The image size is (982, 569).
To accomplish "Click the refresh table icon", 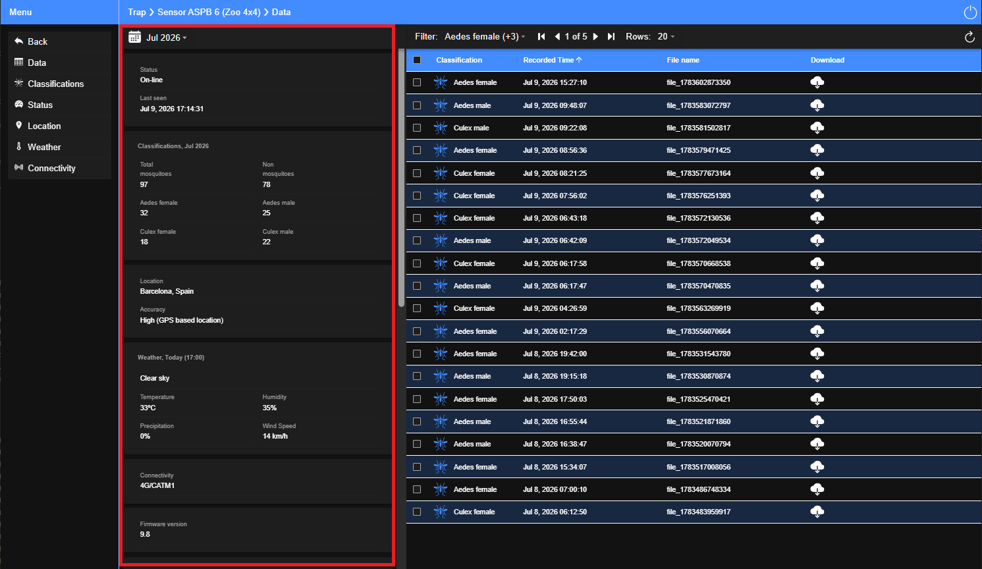I will pyautogui.click(x=969, y=37).
